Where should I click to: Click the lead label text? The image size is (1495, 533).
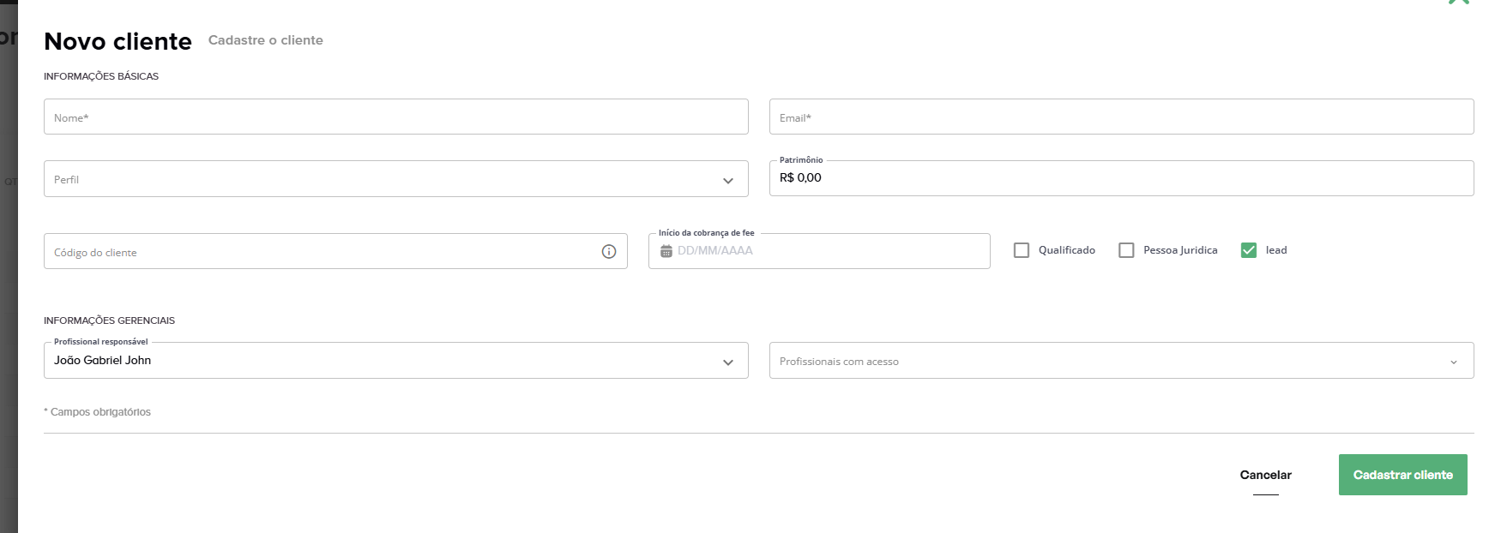[x=1276, y=250]
